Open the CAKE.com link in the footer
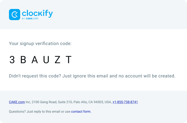 coord(17,102)
